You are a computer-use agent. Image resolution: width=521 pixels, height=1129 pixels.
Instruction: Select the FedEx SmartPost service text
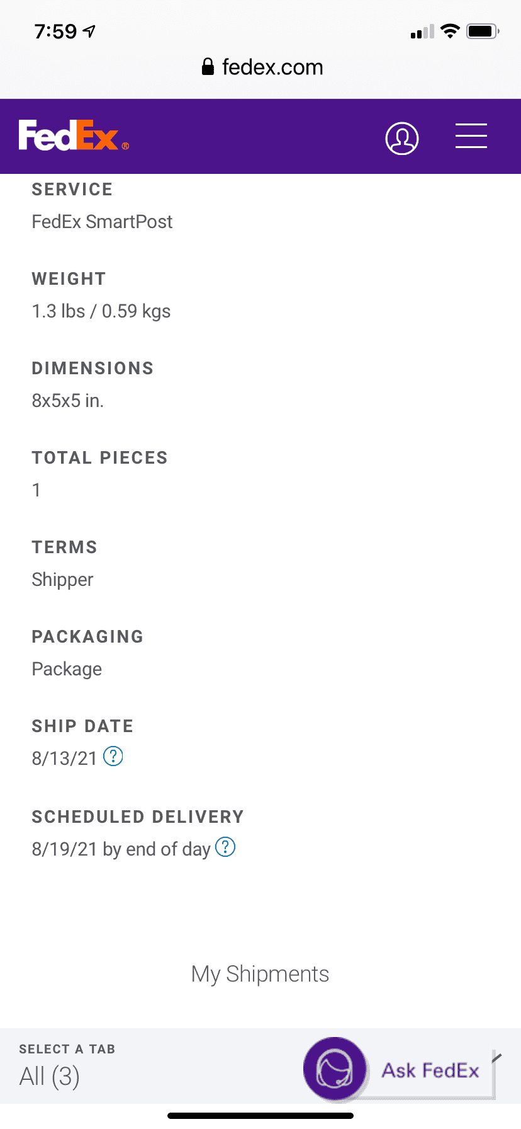point(102,222)
